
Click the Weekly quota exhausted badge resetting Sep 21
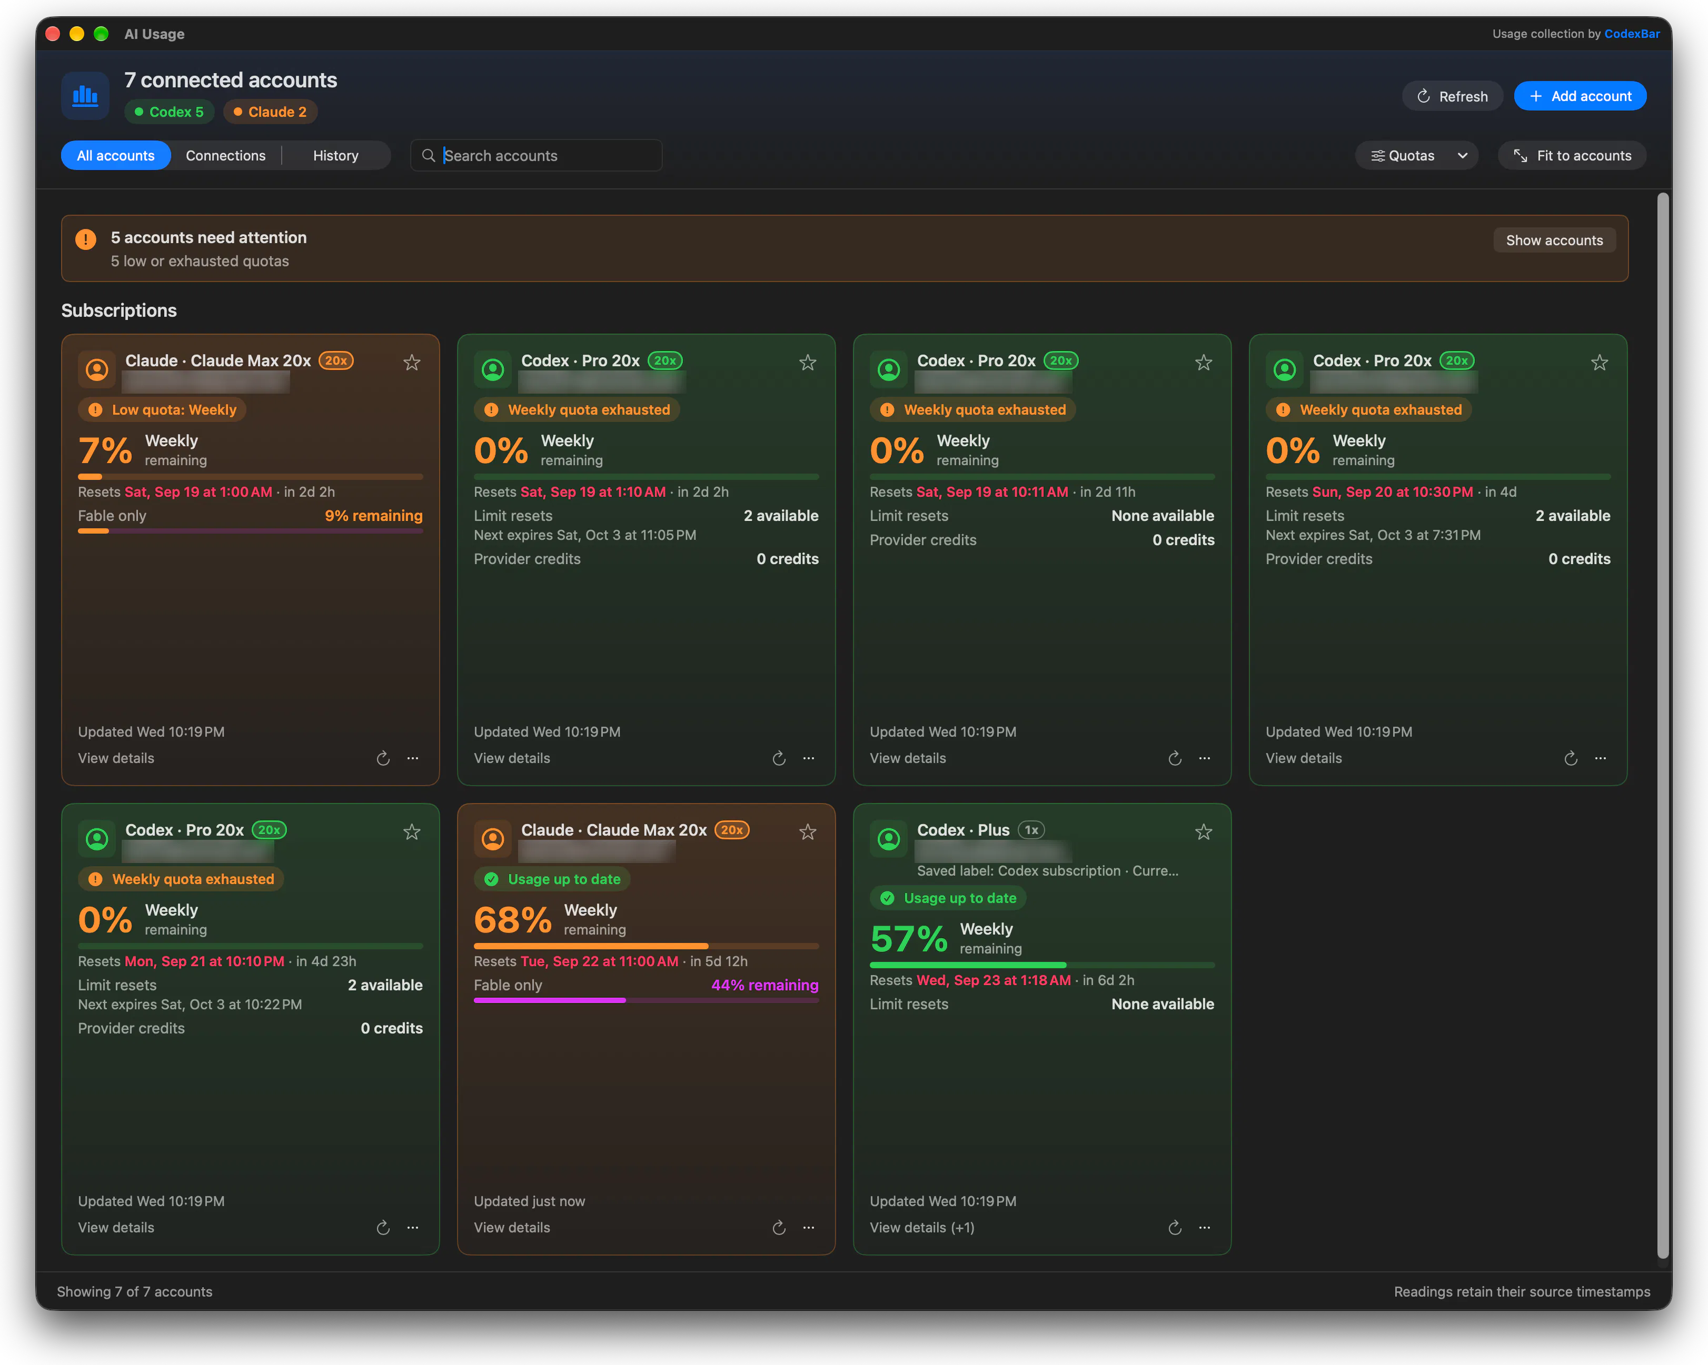pyautogui.click(x=182, y=880)
